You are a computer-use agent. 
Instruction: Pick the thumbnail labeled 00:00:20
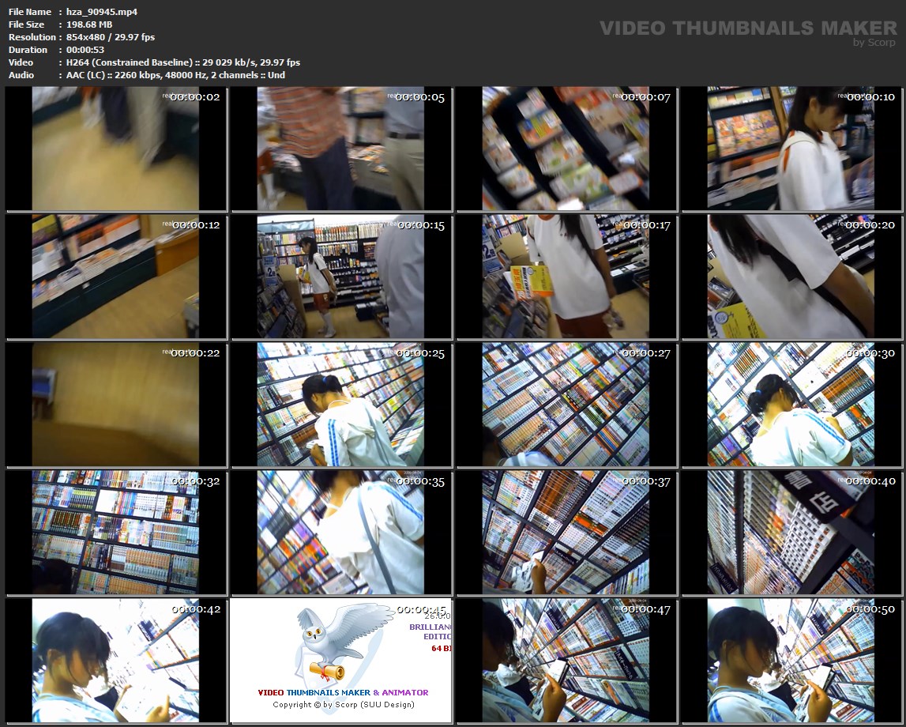(791, 277)
